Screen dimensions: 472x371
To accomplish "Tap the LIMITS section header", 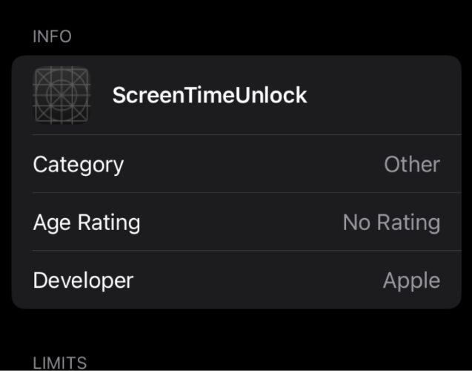I will pos(59,363).
